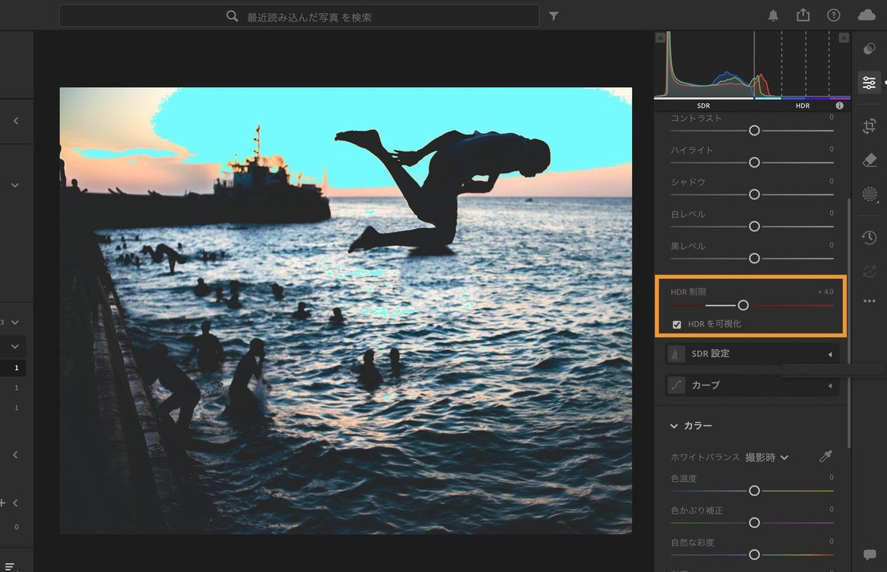Image resolution: width=887 pixels, height=572 pixels.
Task: Open the Masking tool
Action: [869, 194]
